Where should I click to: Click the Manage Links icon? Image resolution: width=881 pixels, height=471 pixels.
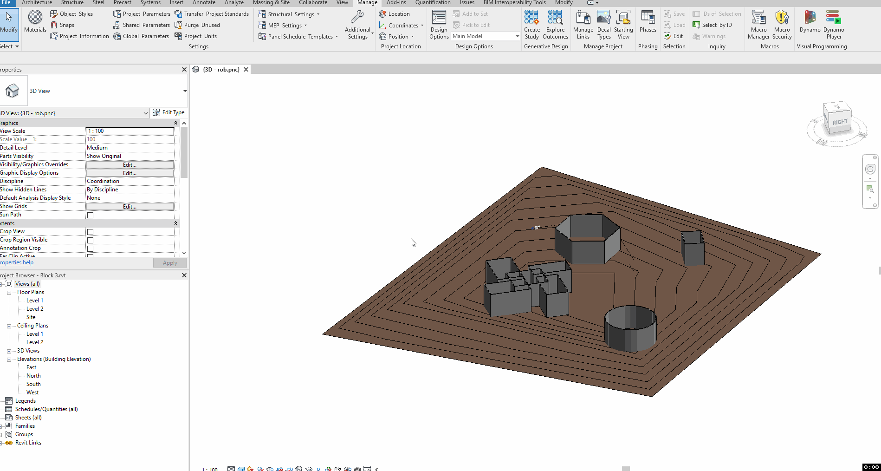pos(583,24)
